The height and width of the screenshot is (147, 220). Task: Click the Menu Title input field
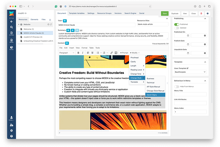tap(190, 94)
